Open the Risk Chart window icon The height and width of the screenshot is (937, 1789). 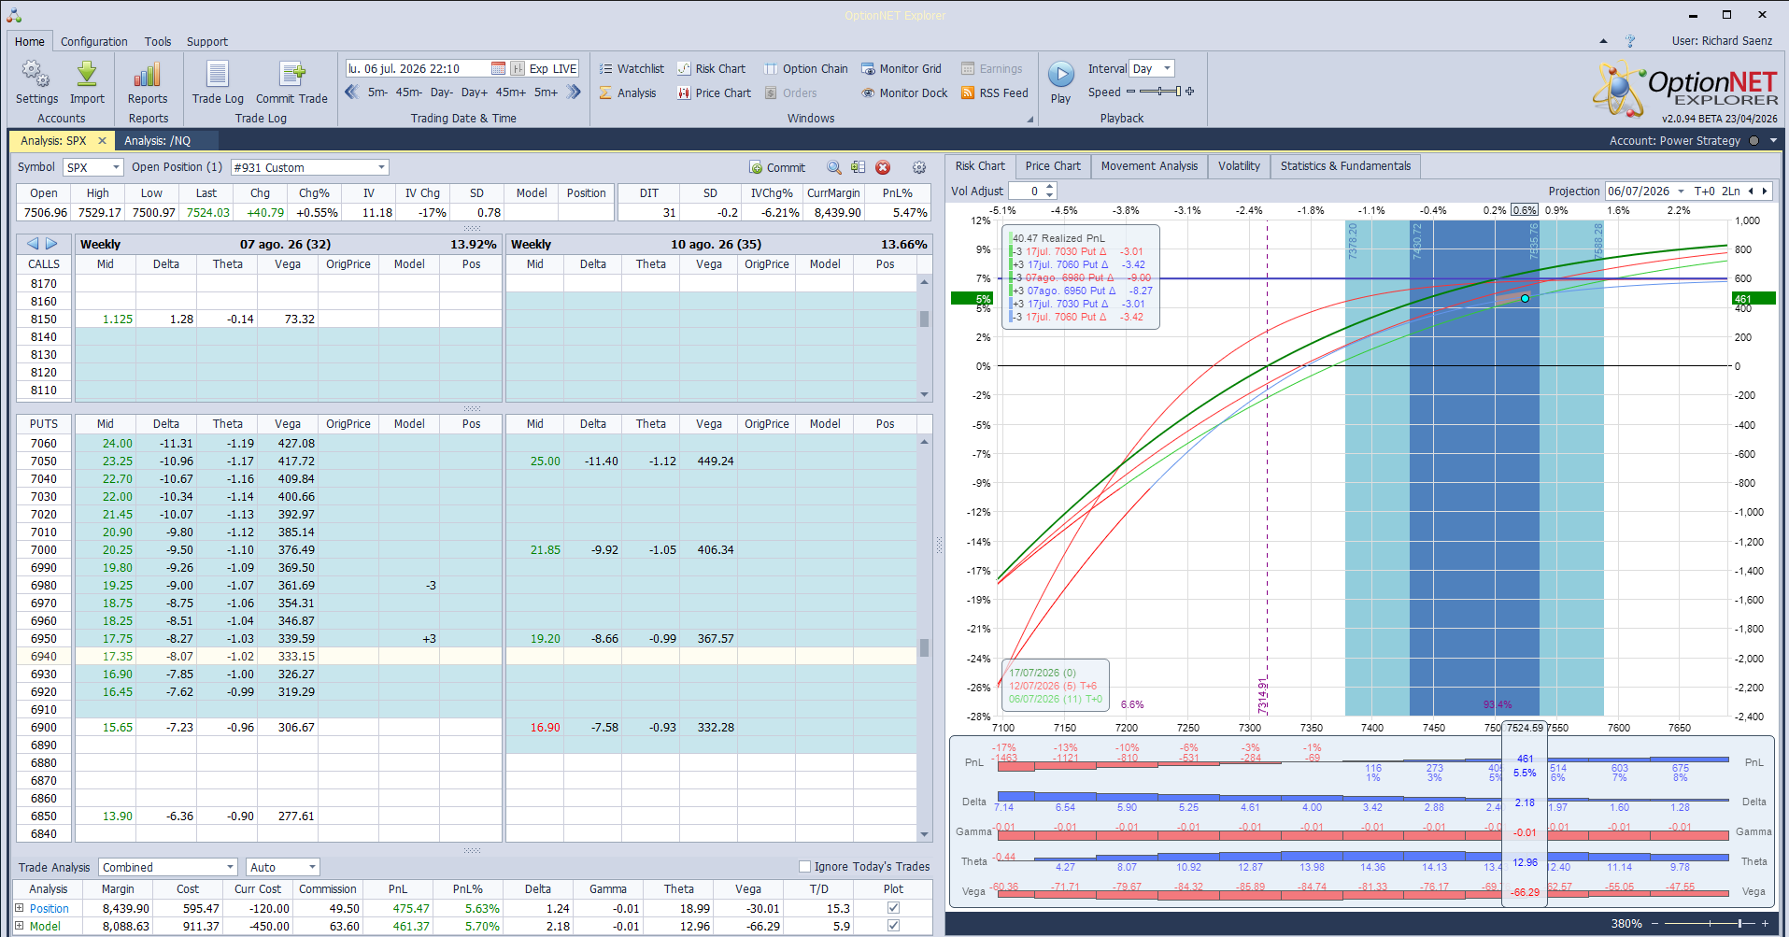pyautogui.click(x=684, y=69)
